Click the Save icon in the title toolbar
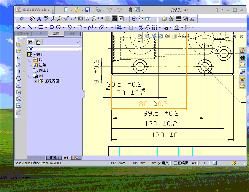Screen dimensions: 249x192 click(88, 10)
